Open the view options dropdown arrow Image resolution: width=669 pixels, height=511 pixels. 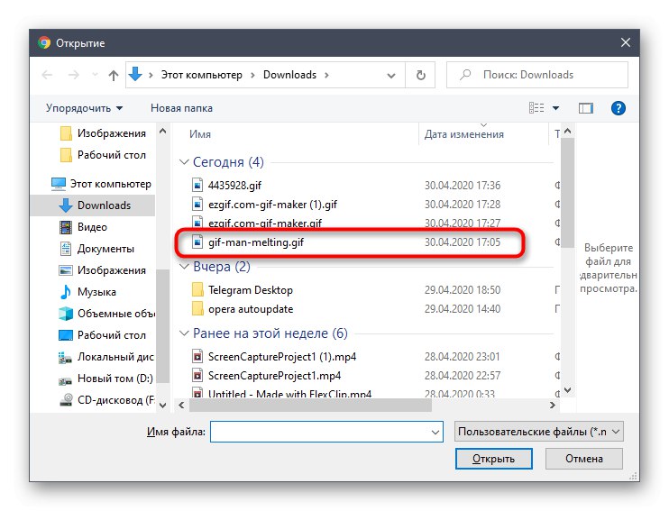(555, 108)
